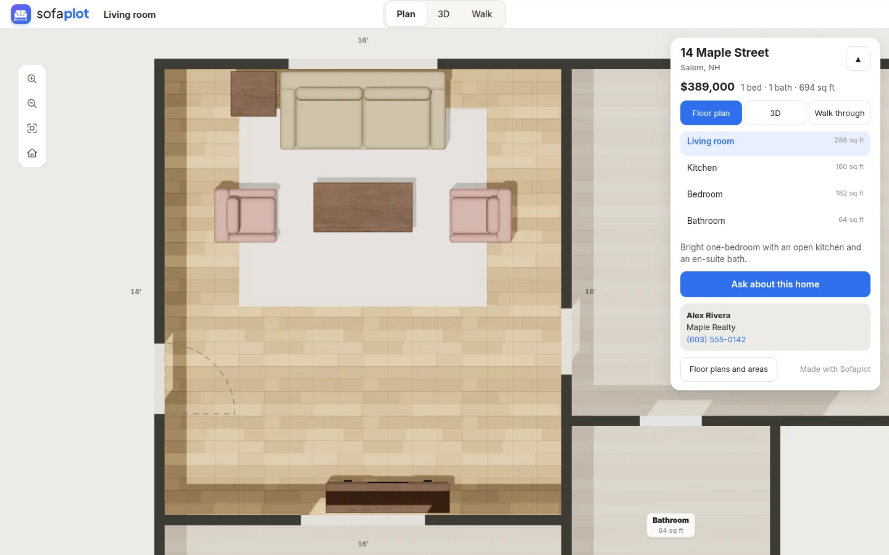
Task: Click the Bathroom 64 sq ft map label
Action: coord(670,525)
